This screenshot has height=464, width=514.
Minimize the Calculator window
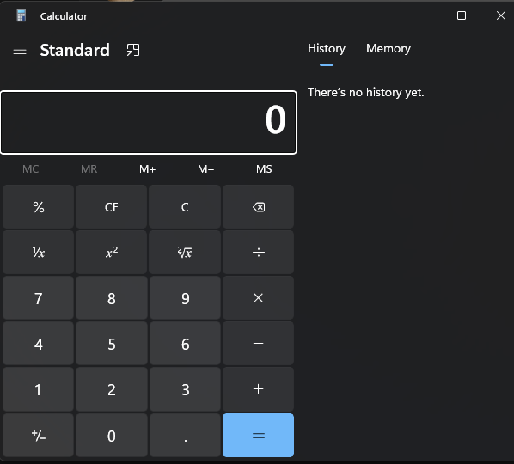[422, 15]
